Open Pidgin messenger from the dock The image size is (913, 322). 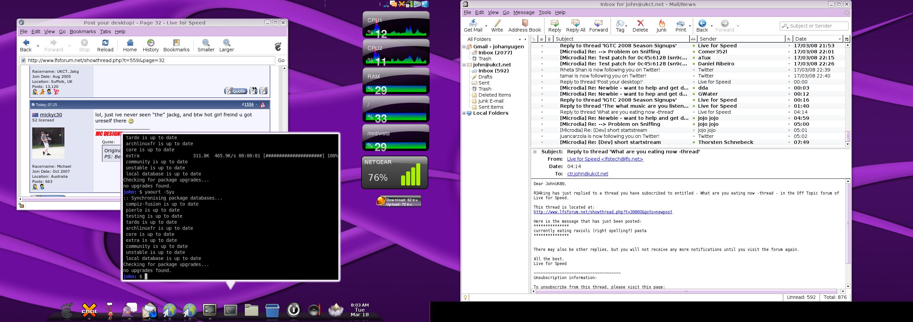pyautogui.click(x=129, y=310)
